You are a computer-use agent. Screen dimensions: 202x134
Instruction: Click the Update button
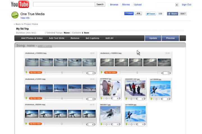(x=153, y=38)
